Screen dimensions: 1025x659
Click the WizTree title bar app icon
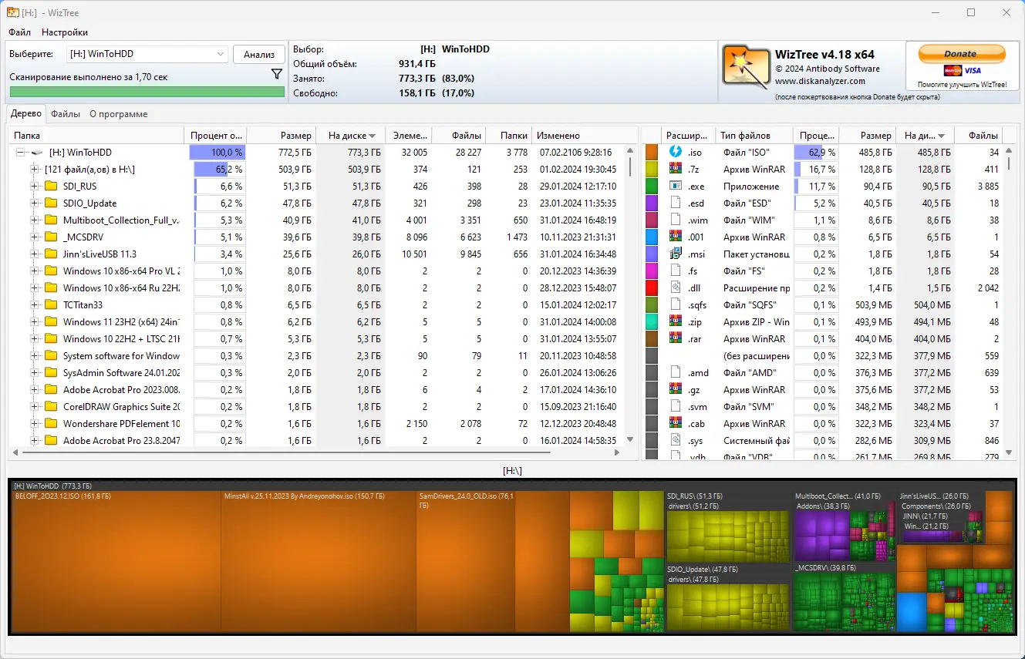(x=13, y=12)
